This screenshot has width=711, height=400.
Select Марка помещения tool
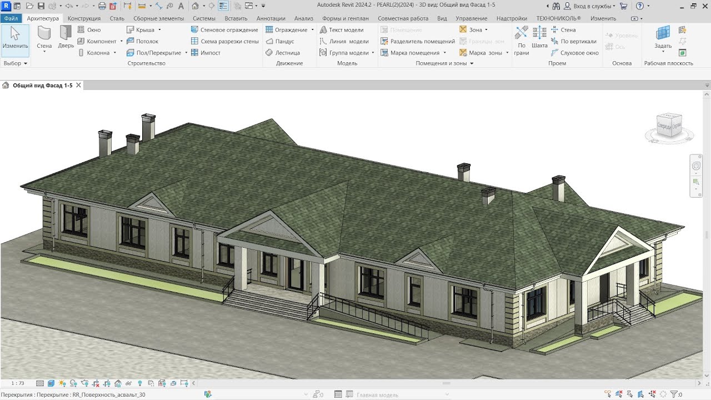click(410, 53)
